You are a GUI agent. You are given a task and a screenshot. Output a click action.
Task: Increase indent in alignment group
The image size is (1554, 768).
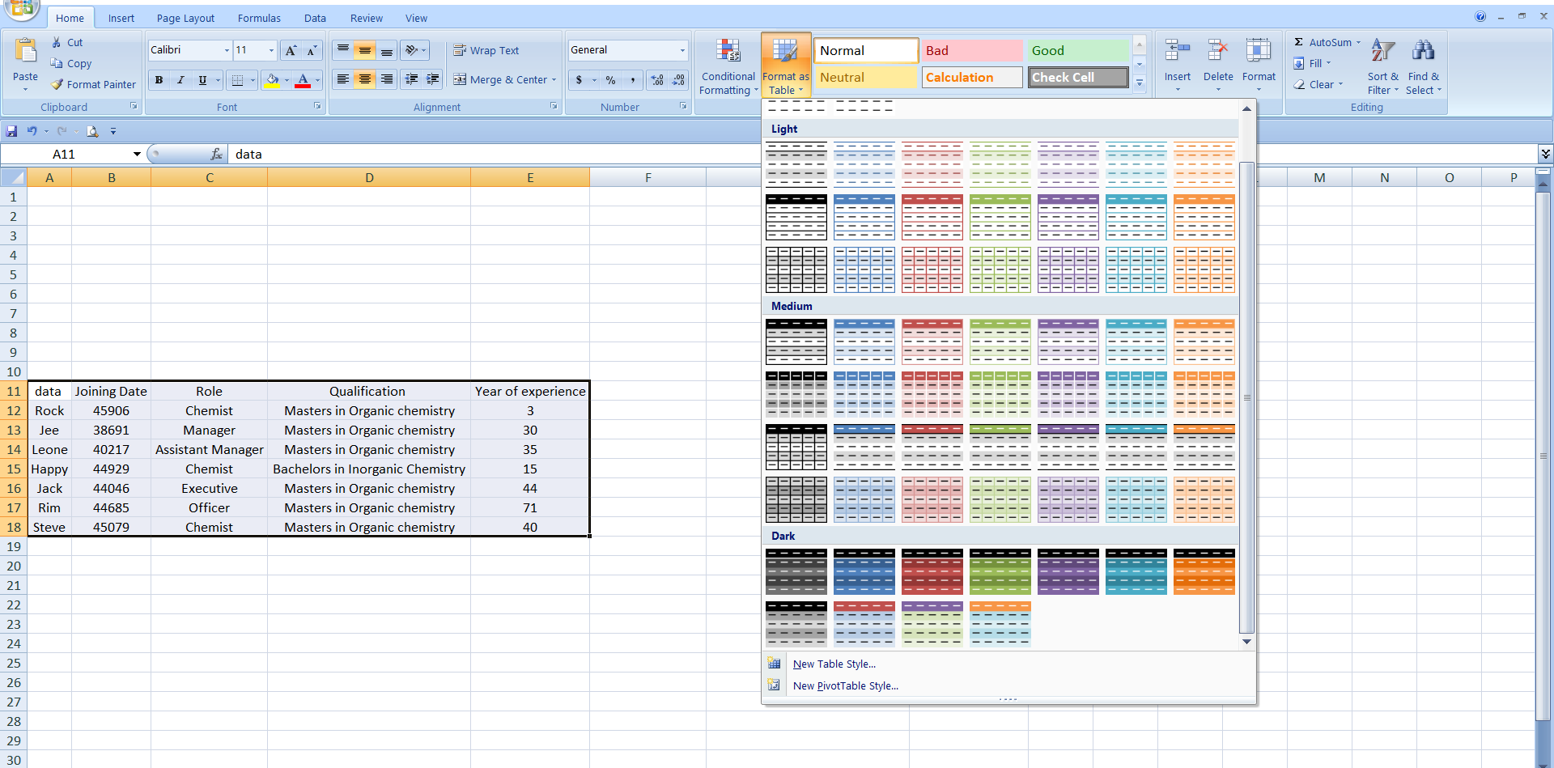(433, 79)
